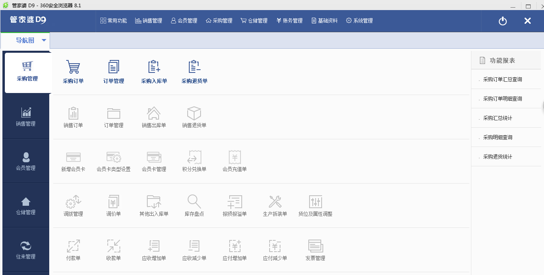The image size is (544, 275).
Task: Open the 积分兑换单 icon
Action: click(x=194, y=161)
